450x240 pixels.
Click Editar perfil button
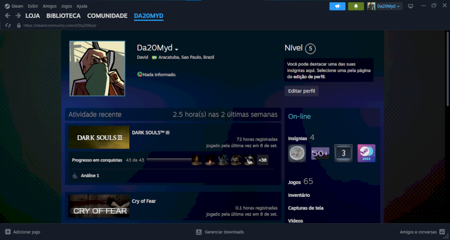click(301, 91)
